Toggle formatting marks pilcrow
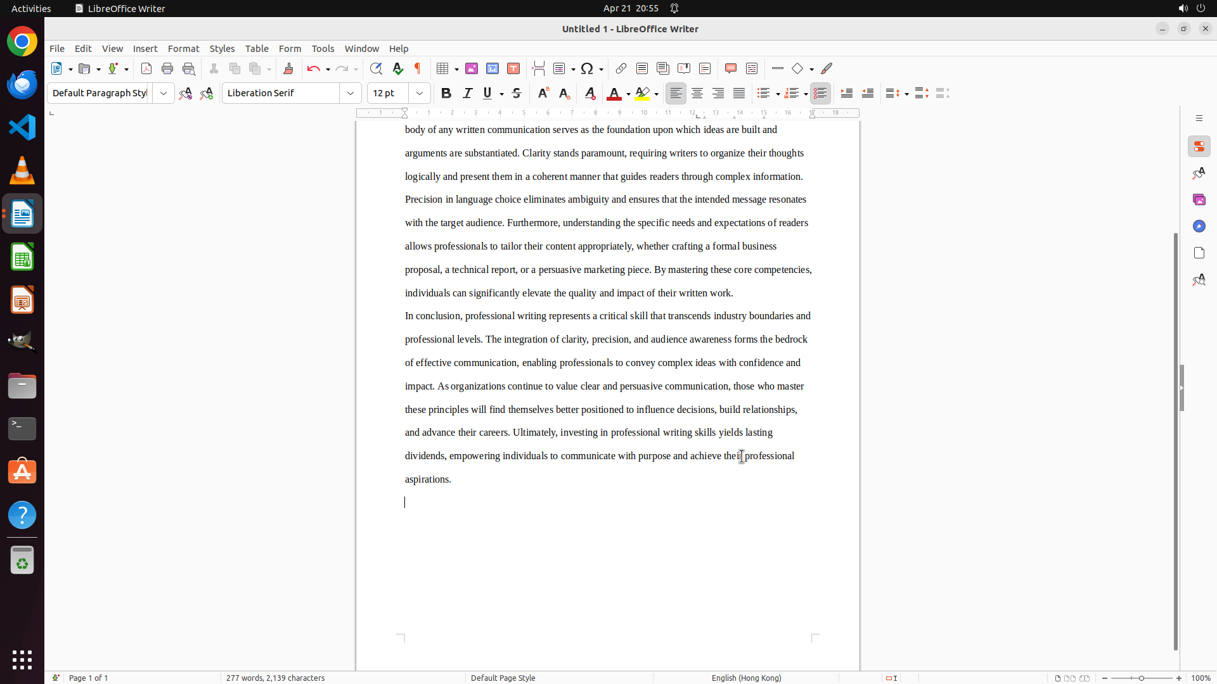This screenshot has width=1217, height=684. pyautogui.click(x=418, y=68)
